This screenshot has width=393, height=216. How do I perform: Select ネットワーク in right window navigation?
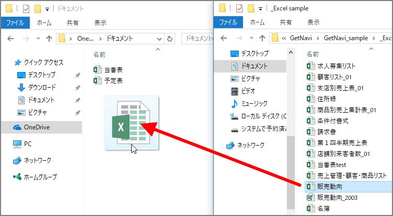point(251,145)
